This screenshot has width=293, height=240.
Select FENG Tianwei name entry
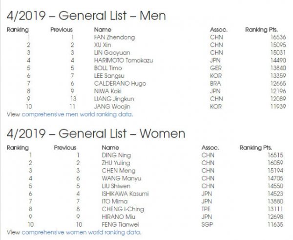tap(120, 224)
